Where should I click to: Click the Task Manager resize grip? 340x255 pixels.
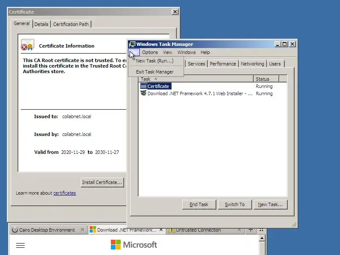coord(294,224)
